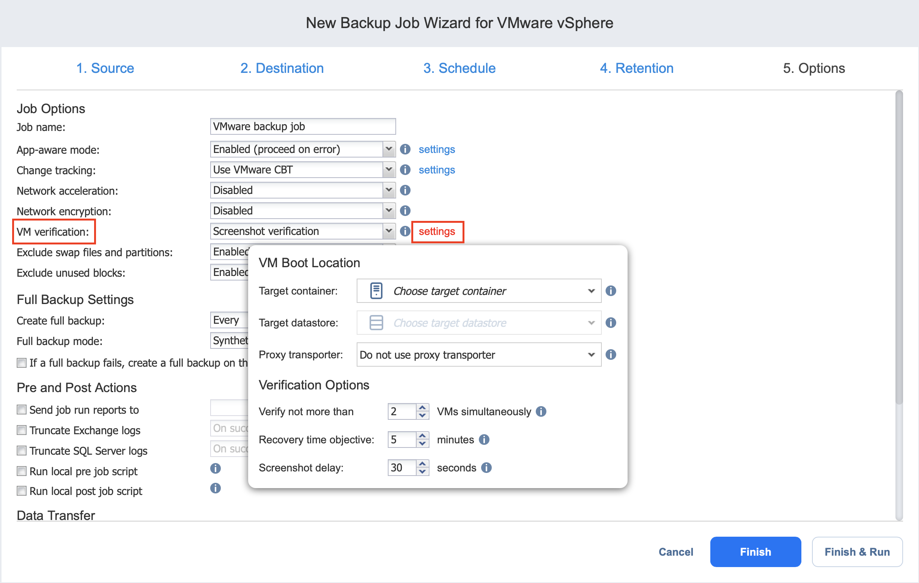This screenshot has height=583, width=919.
Task: Open Create full backup dropdown
Action: click(229, 320)
